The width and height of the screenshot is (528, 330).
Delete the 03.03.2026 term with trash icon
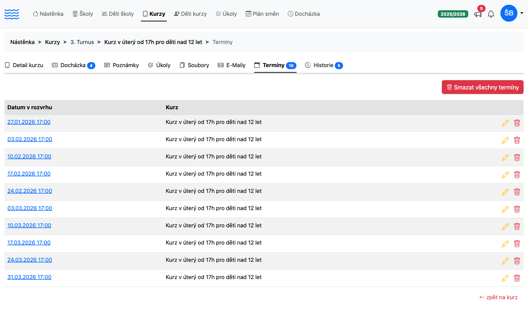click(x=517, y=209)
